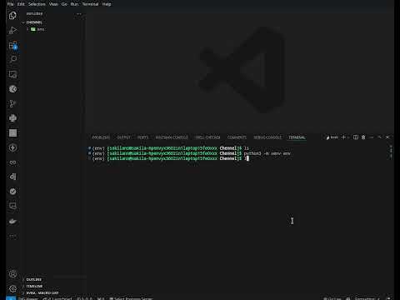
Task: Open the Python extension view
Action: point(12,118)
